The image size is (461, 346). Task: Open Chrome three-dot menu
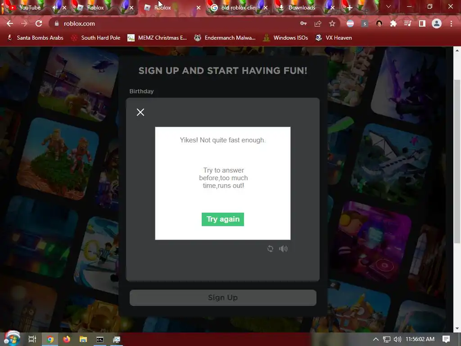tap(451, 23)
